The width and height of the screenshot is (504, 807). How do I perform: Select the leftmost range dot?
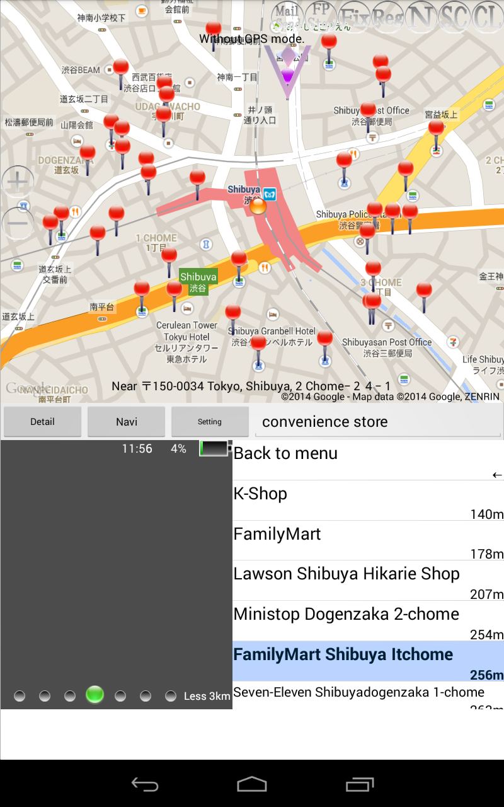[20, 696]
